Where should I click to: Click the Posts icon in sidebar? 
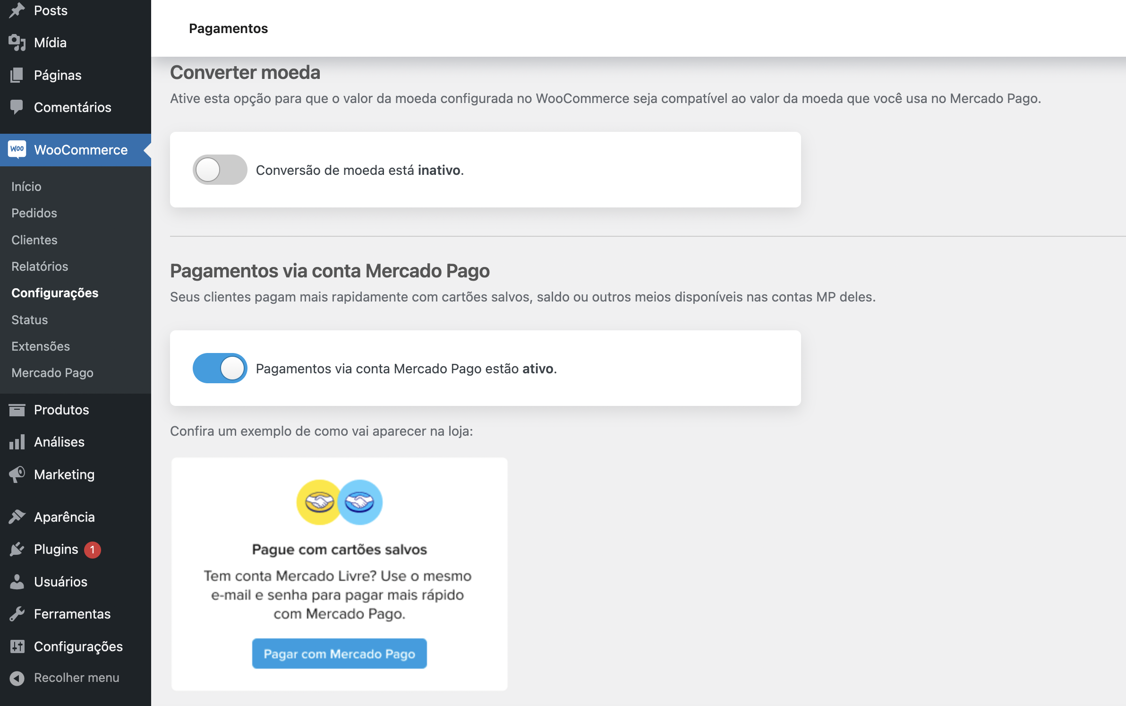pos(16,10)
